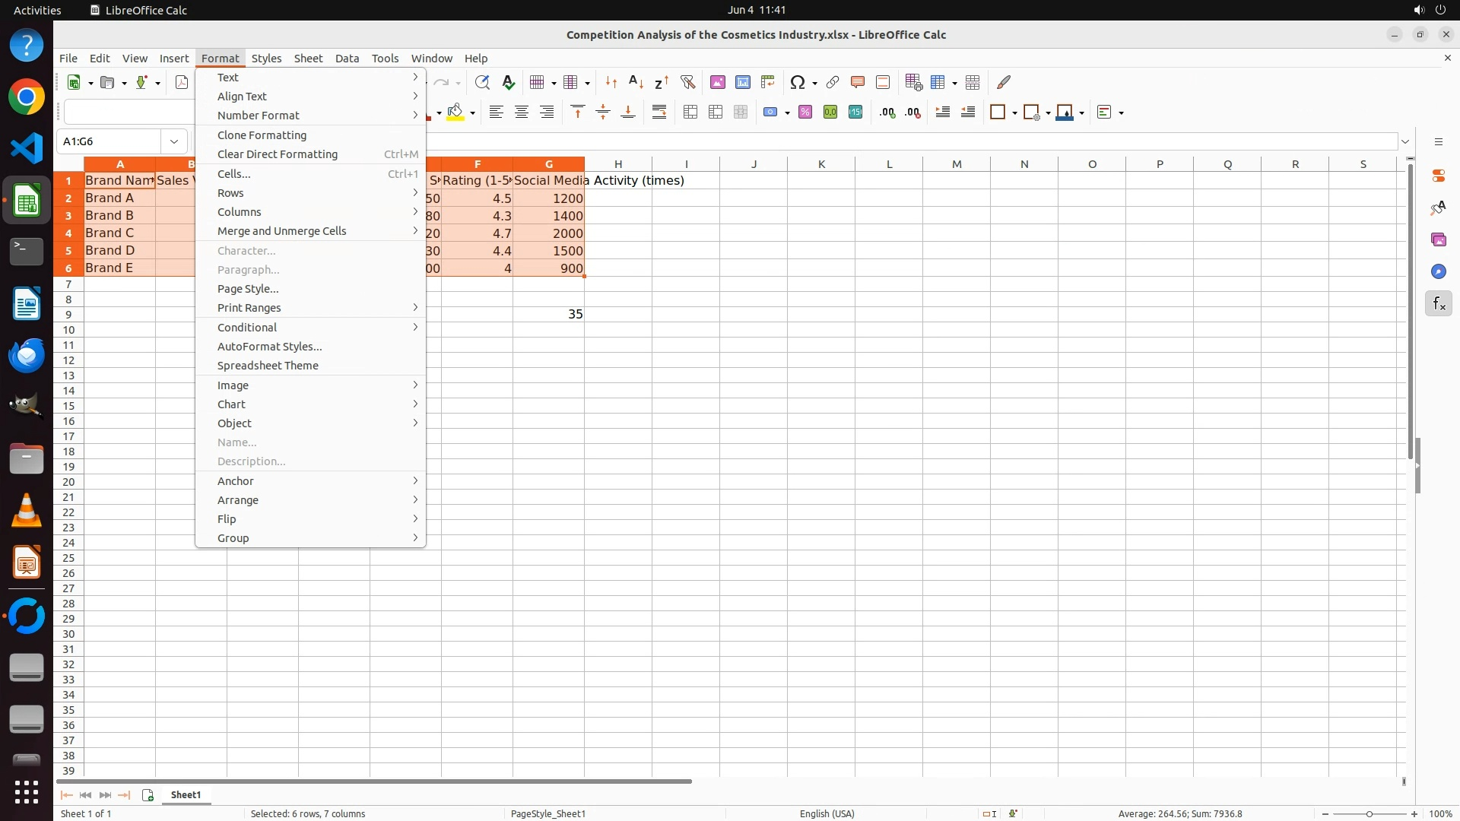This screenshot has height=821, width=1460.
Task: Sort the selection ascending
Action: tap(636, 82)
